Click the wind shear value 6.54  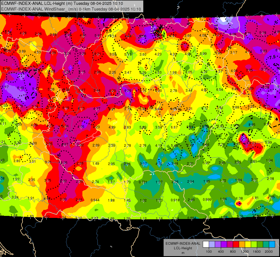click(220, 90)
